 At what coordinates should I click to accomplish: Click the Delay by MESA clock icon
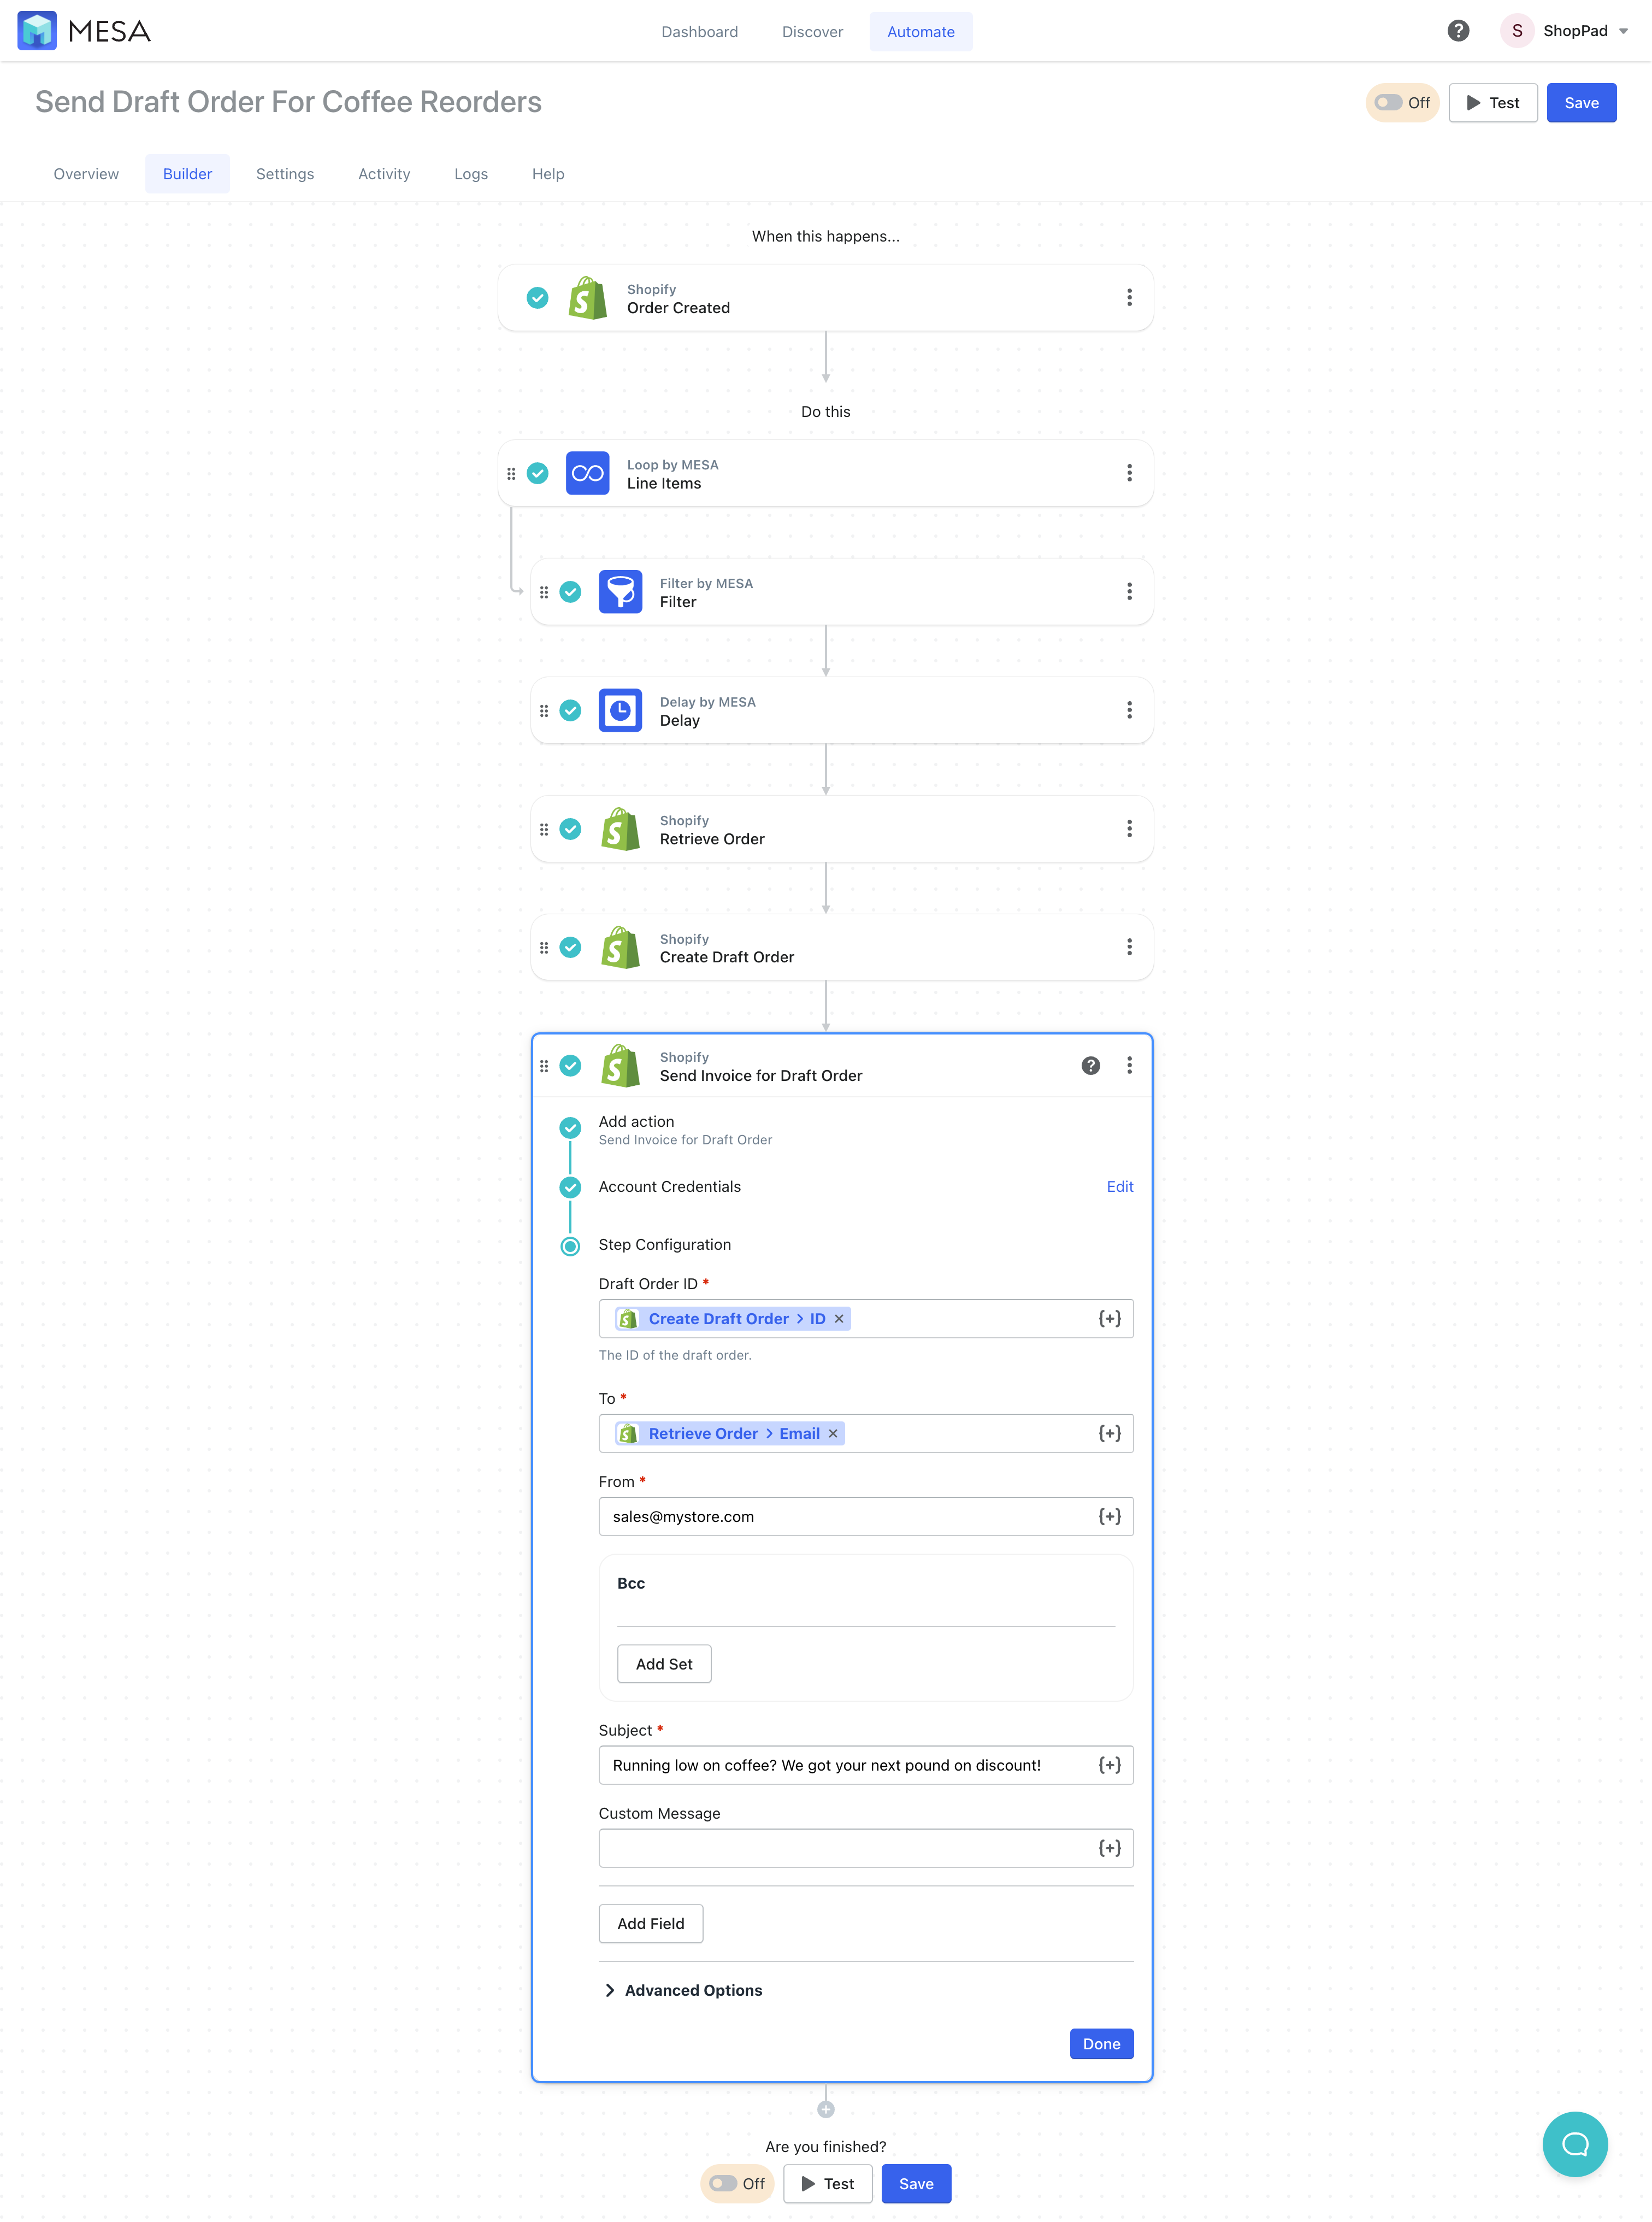[620, 710]
